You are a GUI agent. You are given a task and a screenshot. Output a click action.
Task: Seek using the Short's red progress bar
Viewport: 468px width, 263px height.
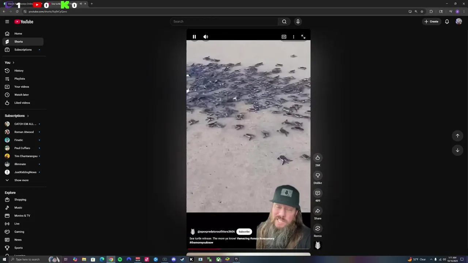point(249,249)
